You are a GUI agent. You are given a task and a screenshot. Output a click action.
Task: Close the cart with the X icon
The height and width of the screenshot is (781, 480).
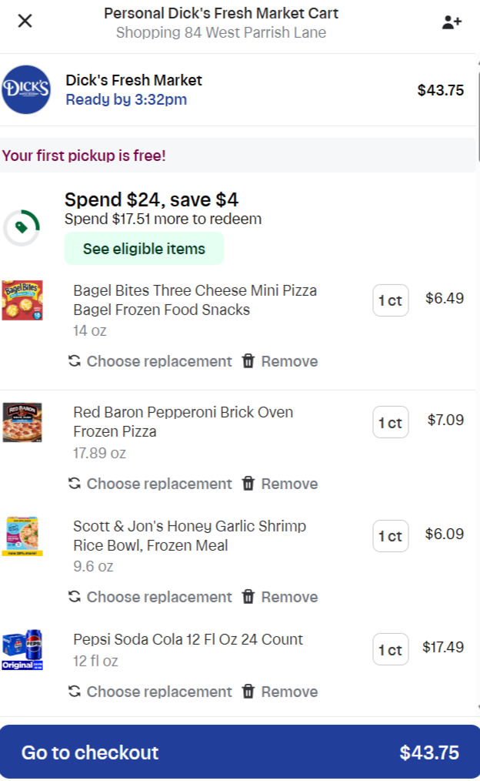coord(25,21)
